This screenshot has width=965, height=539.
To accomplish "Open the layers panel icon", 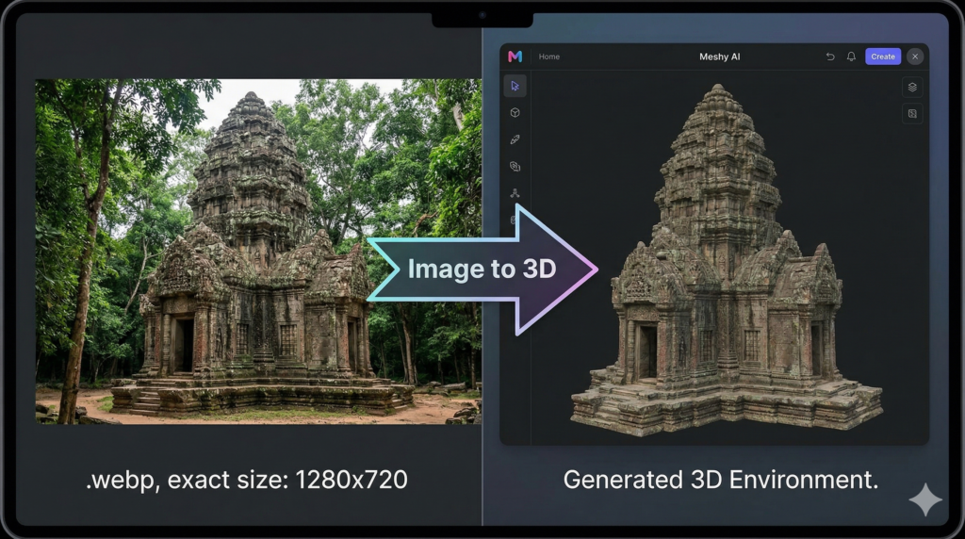I will 911,87.
